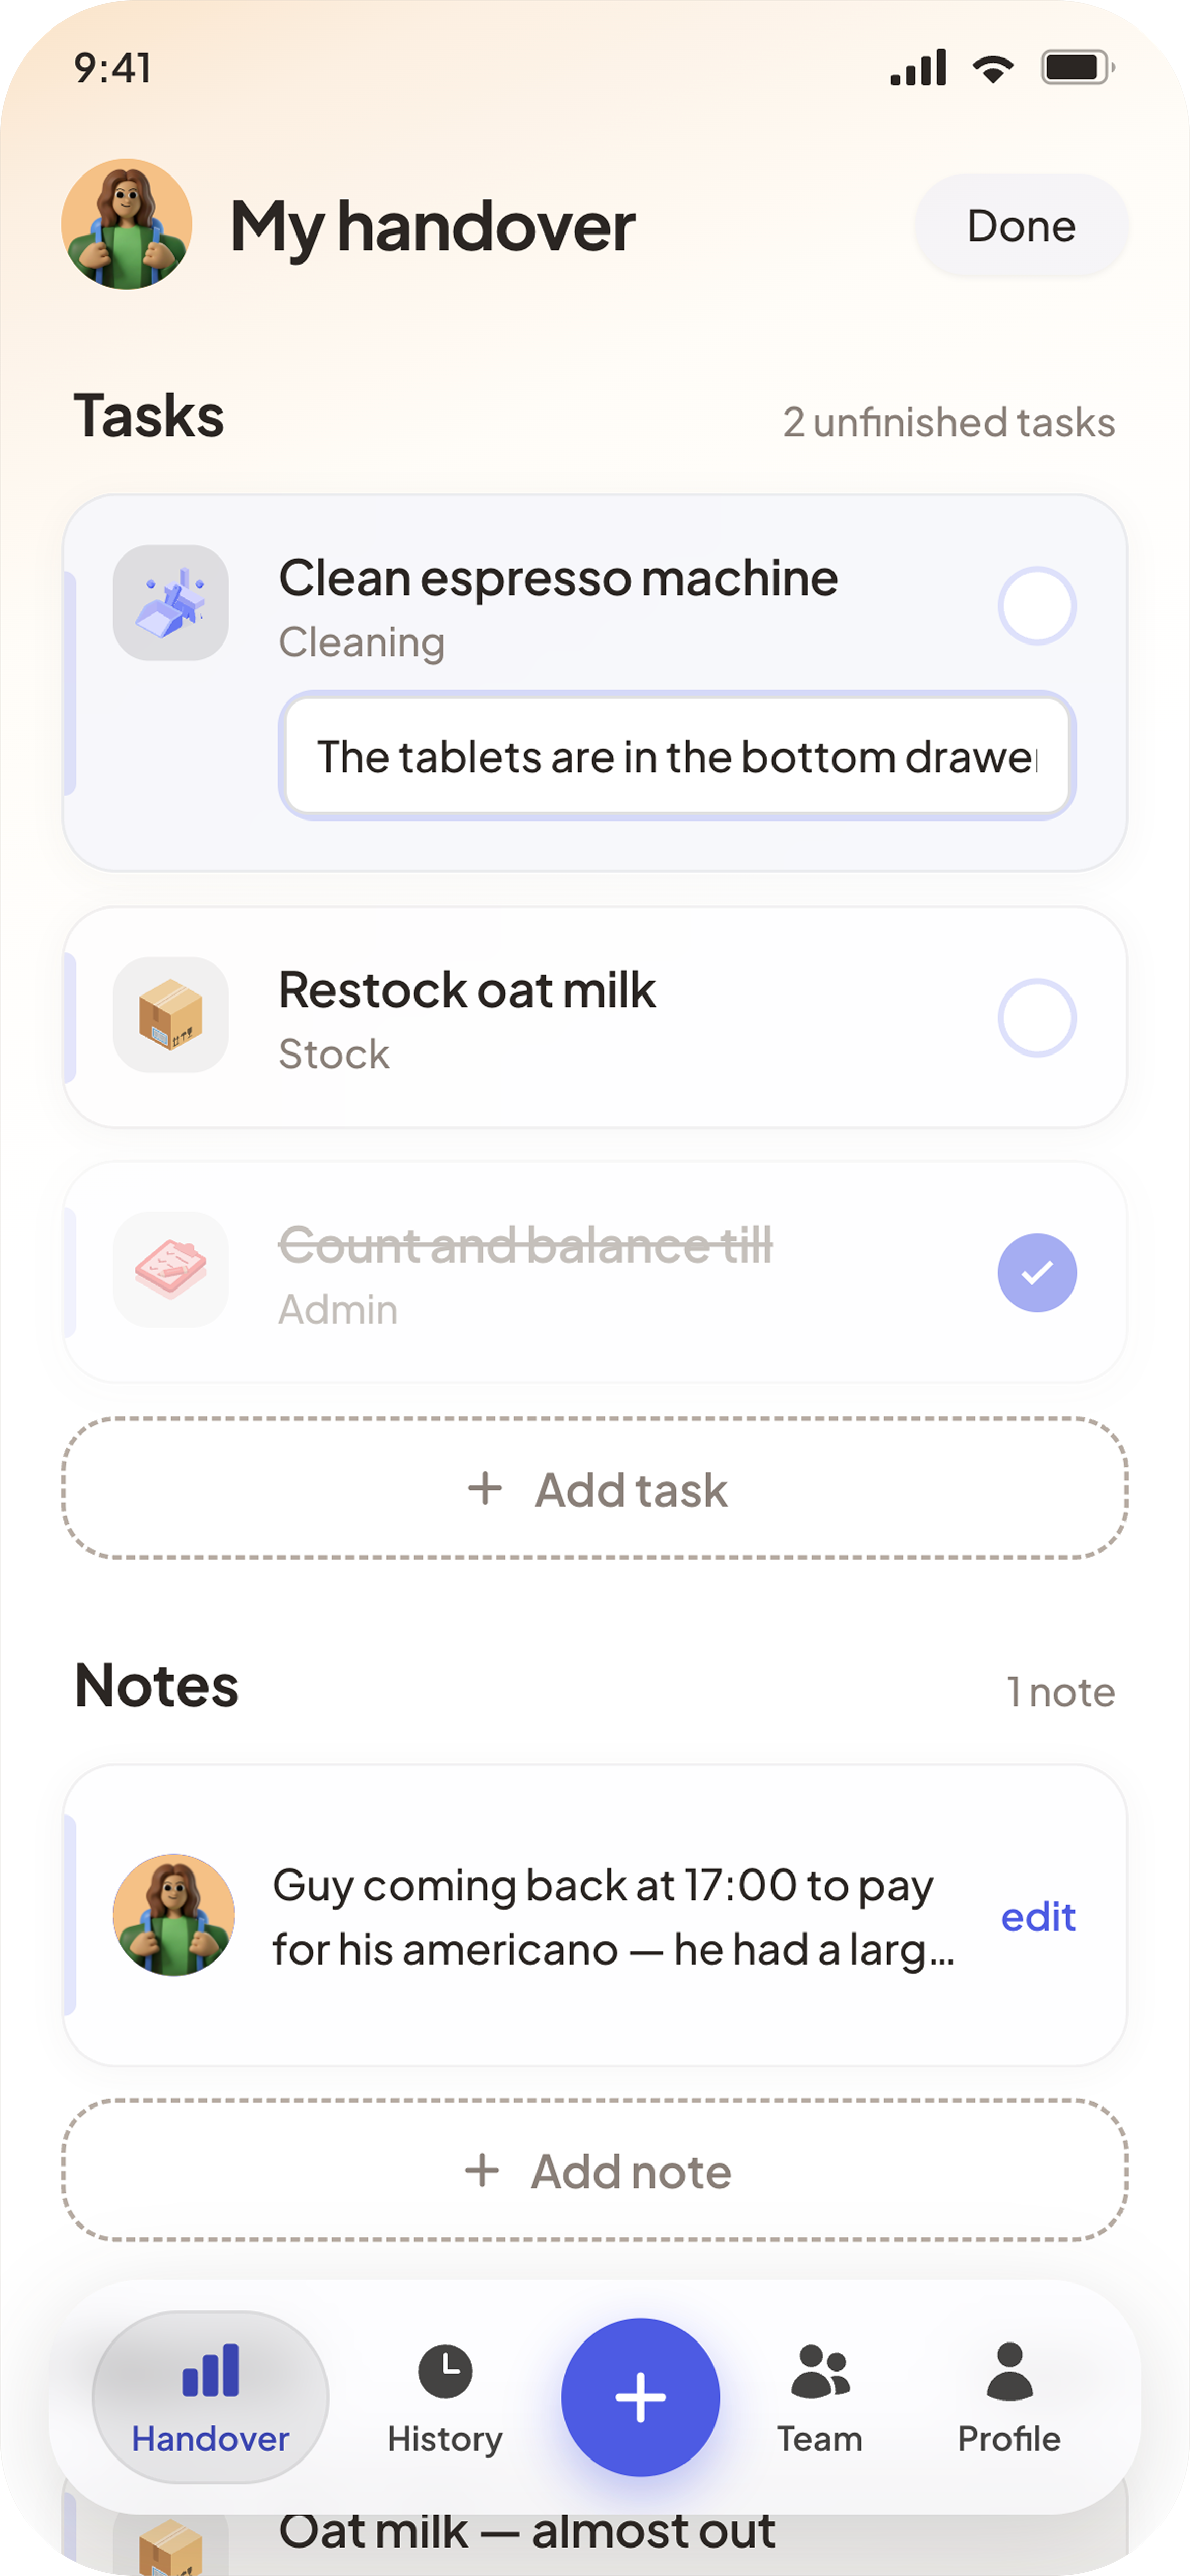Mark Clean espresso machine as complete
This screenshot has height=2576, width=1190.
(1037, 606)
